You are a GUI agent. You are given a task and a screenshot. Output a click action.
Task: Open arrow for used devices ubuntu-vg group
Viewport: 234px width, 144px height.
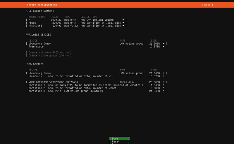[164, 73]
